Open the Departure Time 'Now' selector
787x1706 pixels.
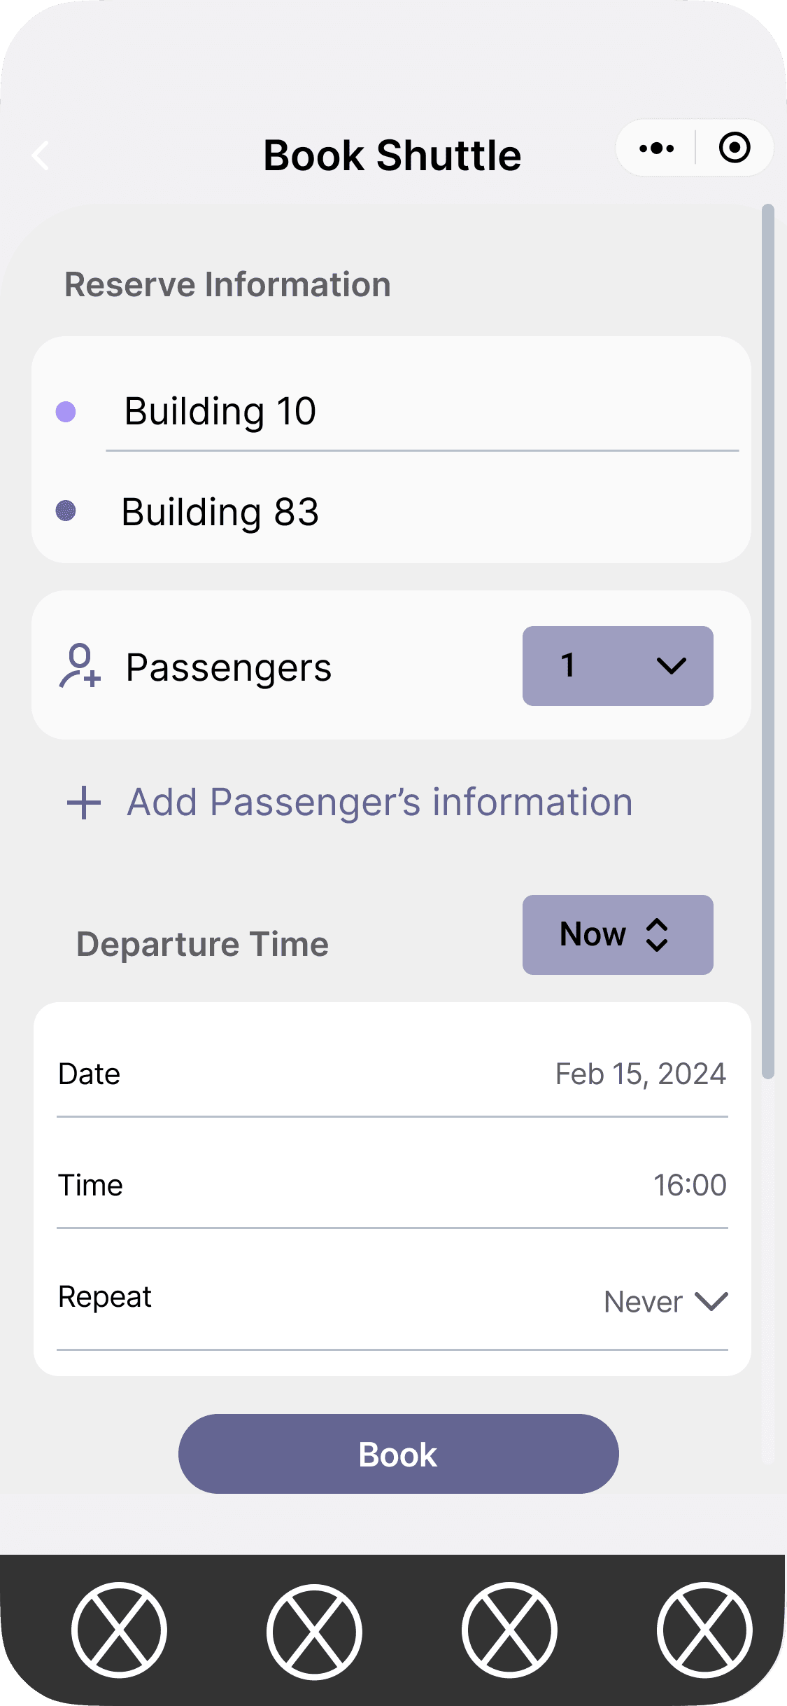(x=618, y=935)
